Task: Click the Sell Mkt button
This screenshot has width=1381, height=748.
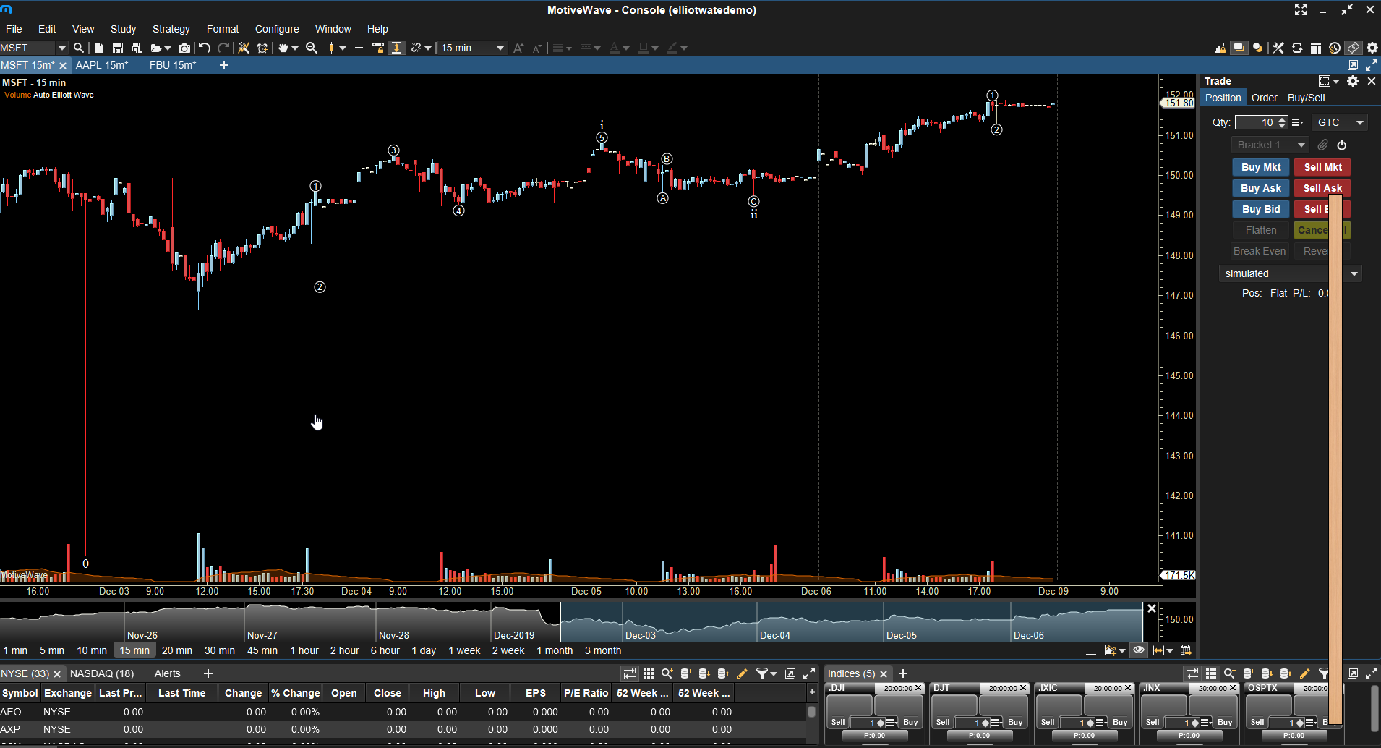Action: [1322, 167]
